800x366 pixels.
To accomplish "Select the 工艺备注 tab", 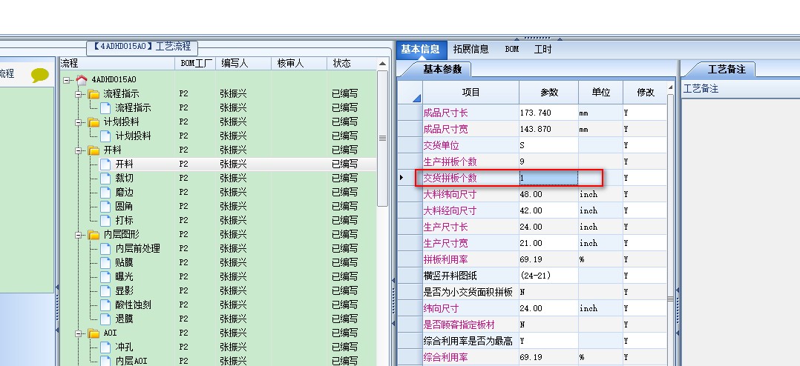I will pyautogui.click(x=727, y=69).
